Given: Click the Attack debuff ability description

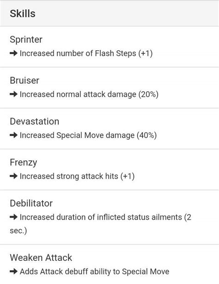Looking at the screenshot, I should (x=94, y=272).
